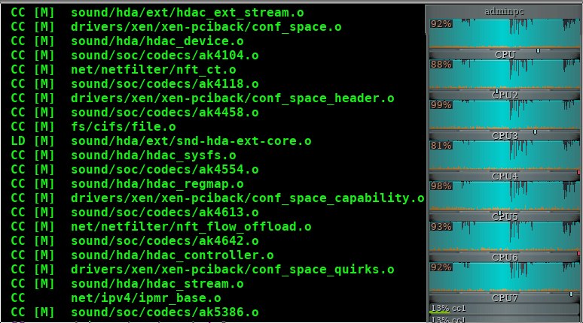Click the CPU7 panel slider knob
The height and width of the screenshot is (323, 583).
click(x=571, y=294)
